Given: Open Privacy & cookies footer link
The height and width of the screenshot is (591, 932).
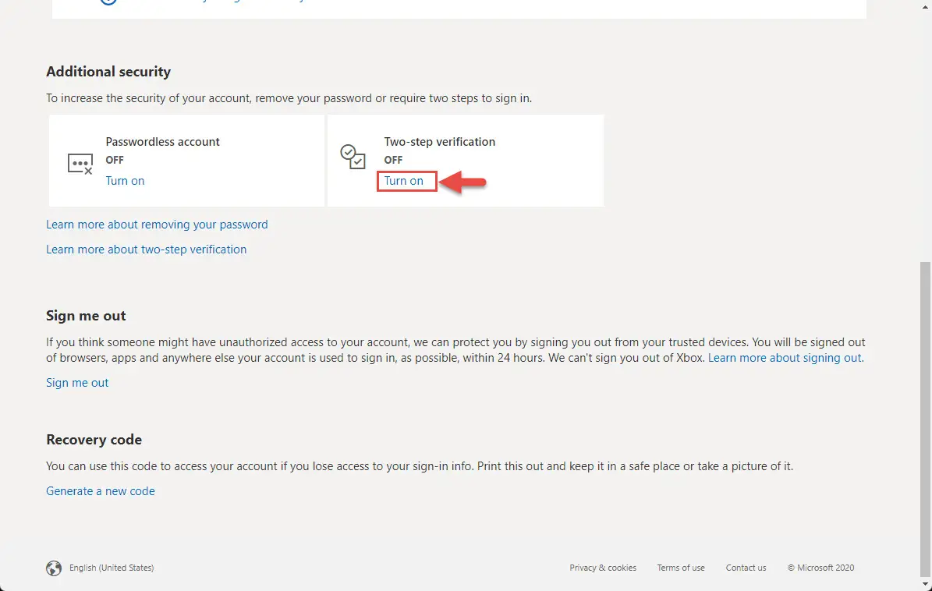Looking at the screenshot, I should [603, 568].
